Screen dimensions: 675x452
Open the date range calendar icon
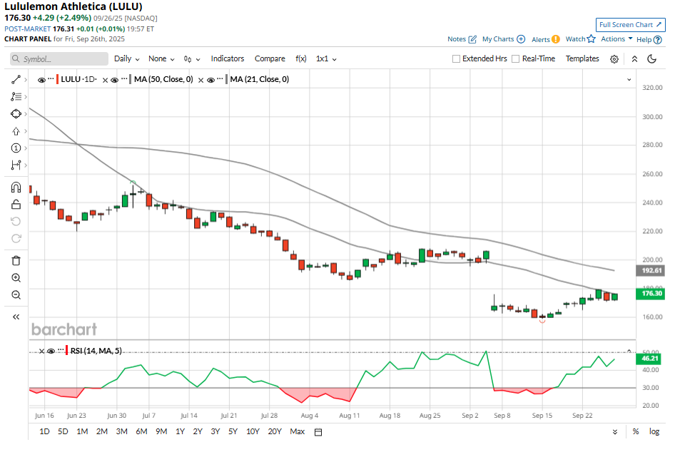tap(318, 432)
